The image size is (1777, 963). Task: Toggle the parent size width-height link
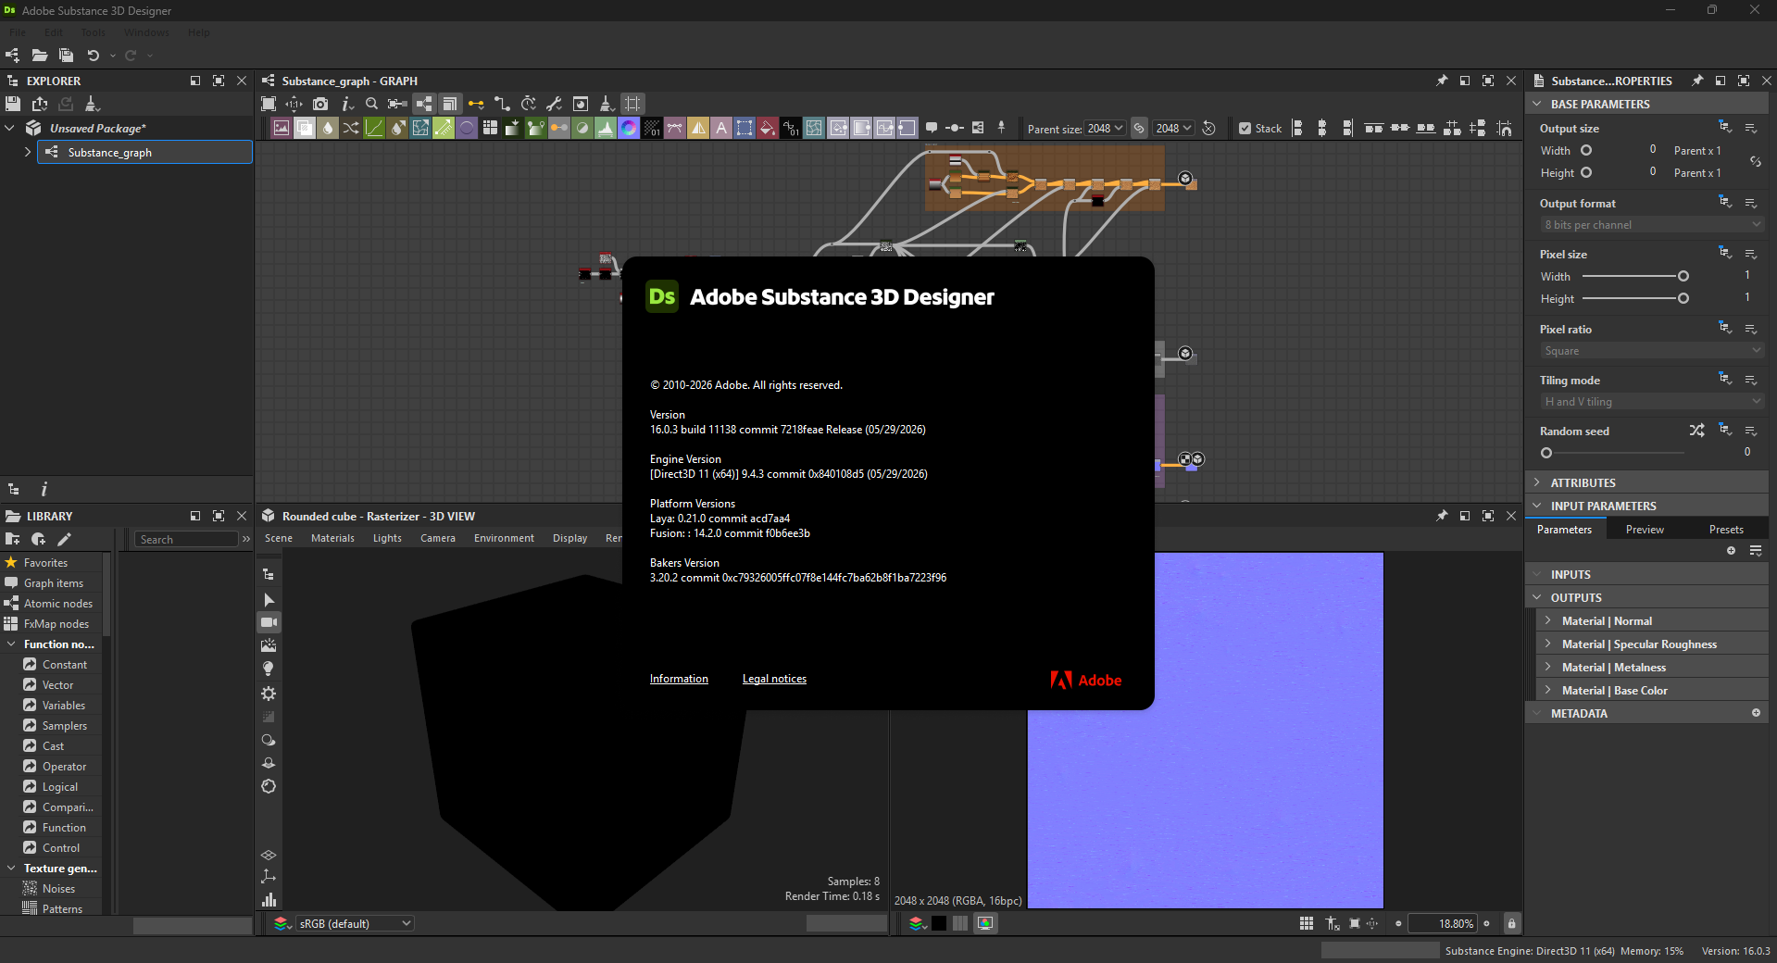point(1139,129)
